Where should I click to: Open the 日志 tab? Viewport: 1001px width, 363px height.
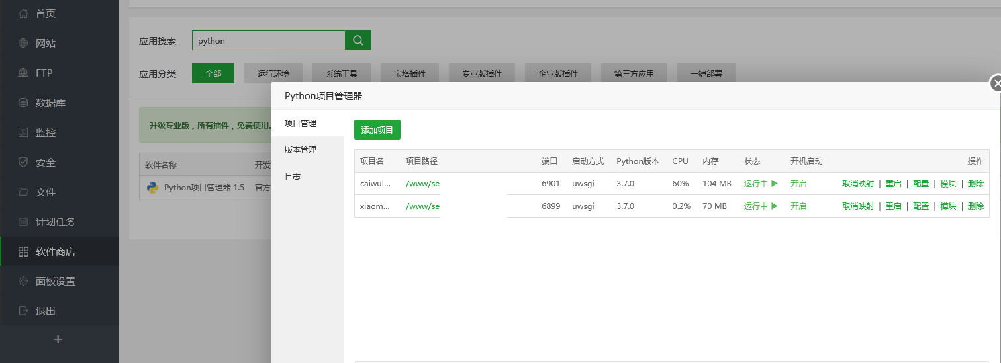293,177
